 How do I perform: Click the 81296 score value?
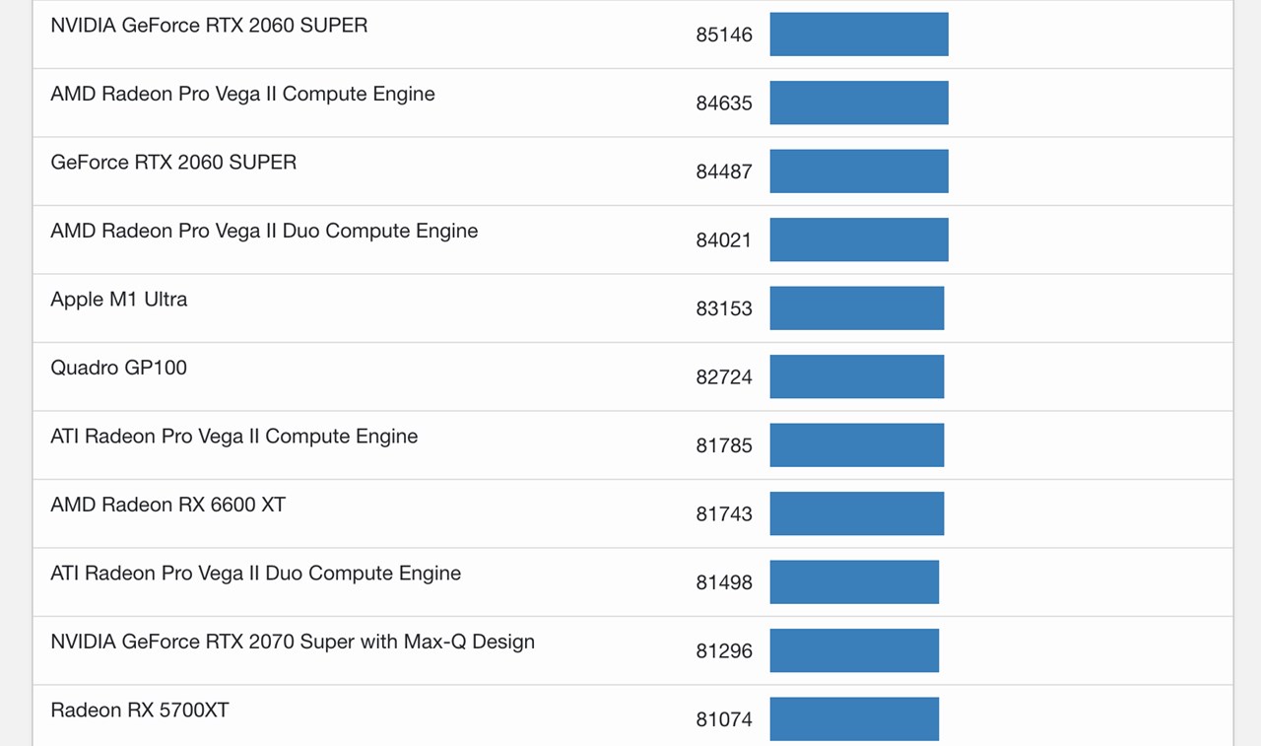[723, 651]
